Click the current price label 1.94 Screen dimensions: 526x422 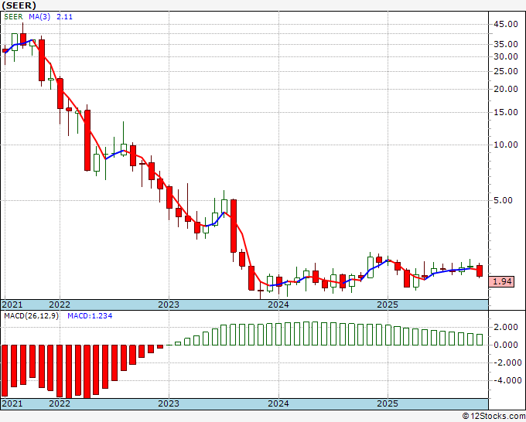pos(502,281)
